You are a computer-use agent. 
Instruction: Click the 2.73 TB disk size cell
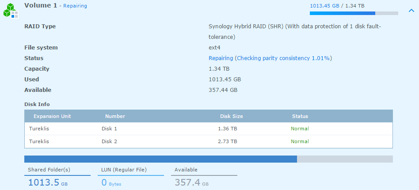[228, 141]
